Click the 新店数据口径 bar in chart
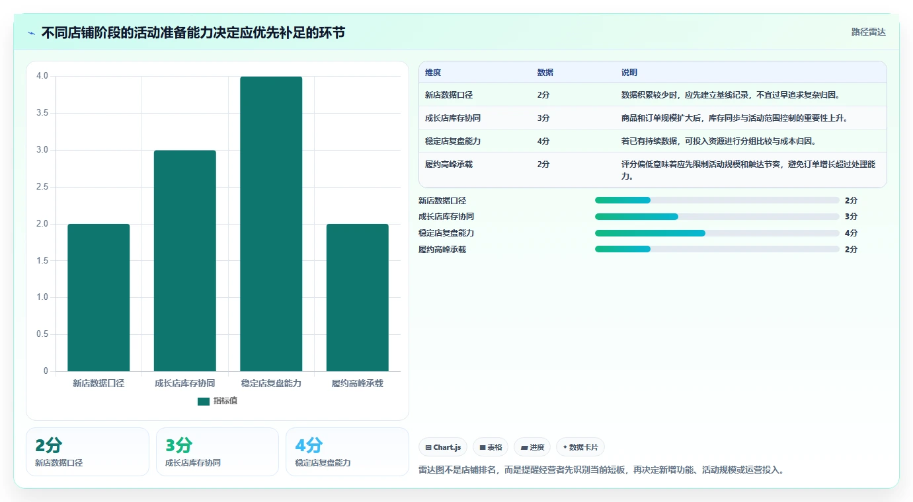Viewport: 913px width, 502px height. (x=99, y=297)
